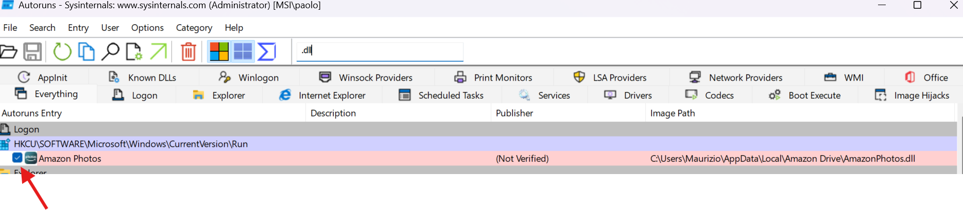Viewport: 963px width, 210px height.
Task: Open the Search menu
Action: coord(42,28)
